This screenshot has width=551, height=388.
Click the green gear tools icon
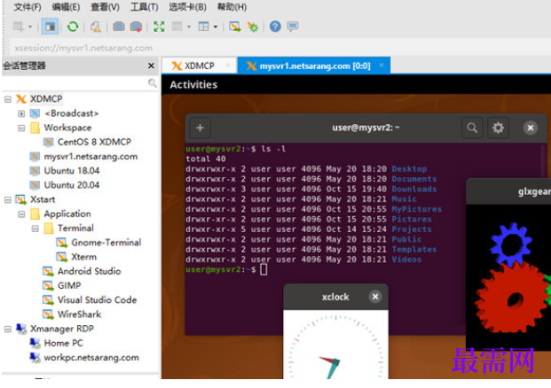tap(253, 27)
